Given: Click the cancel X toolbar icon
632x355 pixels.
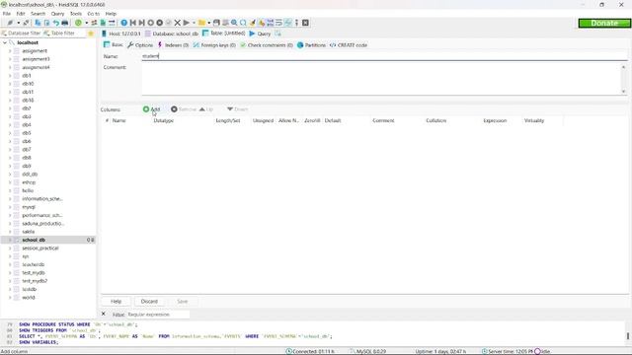Looking at the screenshot, I should (x=178, y=23).
